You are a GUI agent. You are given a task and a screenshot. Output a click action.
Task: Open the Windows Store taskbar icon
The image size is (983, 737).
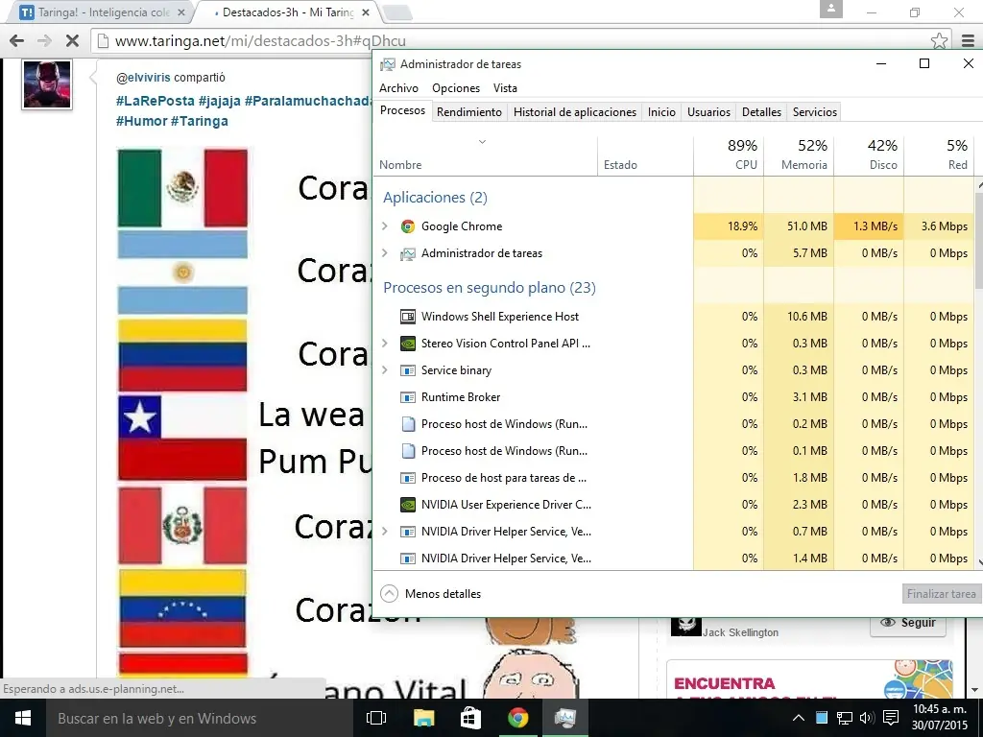[x=470, y=718]
